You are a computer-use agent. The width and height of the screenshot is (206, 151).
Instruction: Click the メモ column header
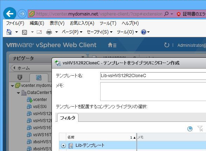171,137
